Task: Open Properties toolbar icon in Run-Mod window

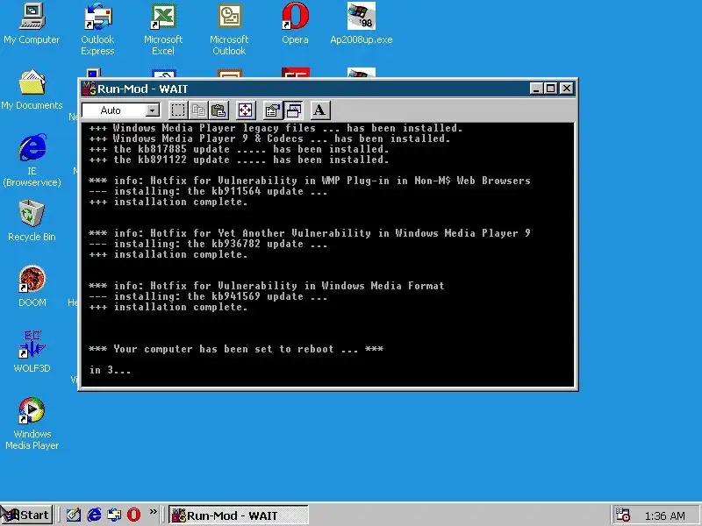Action: click(272, 110)
